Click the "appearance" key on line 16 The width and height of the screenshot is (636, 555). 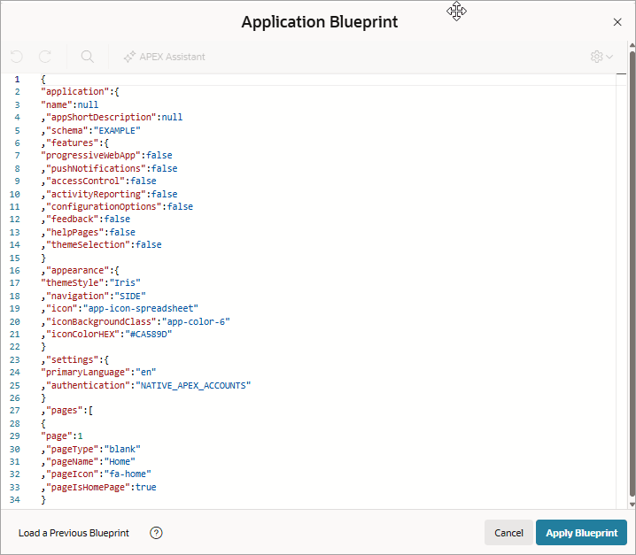(78, 270)
